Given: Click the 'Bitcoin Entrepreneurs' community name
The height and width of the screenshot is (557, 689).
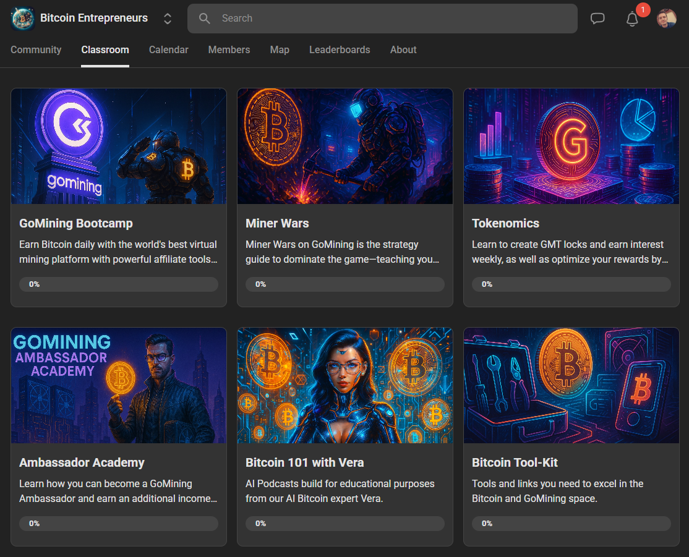Looking at the screenshot, I should click(x=94, y=18).
